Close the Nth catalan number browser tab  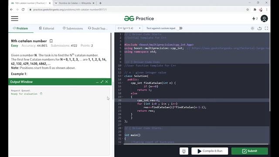[x=50, y=3]
